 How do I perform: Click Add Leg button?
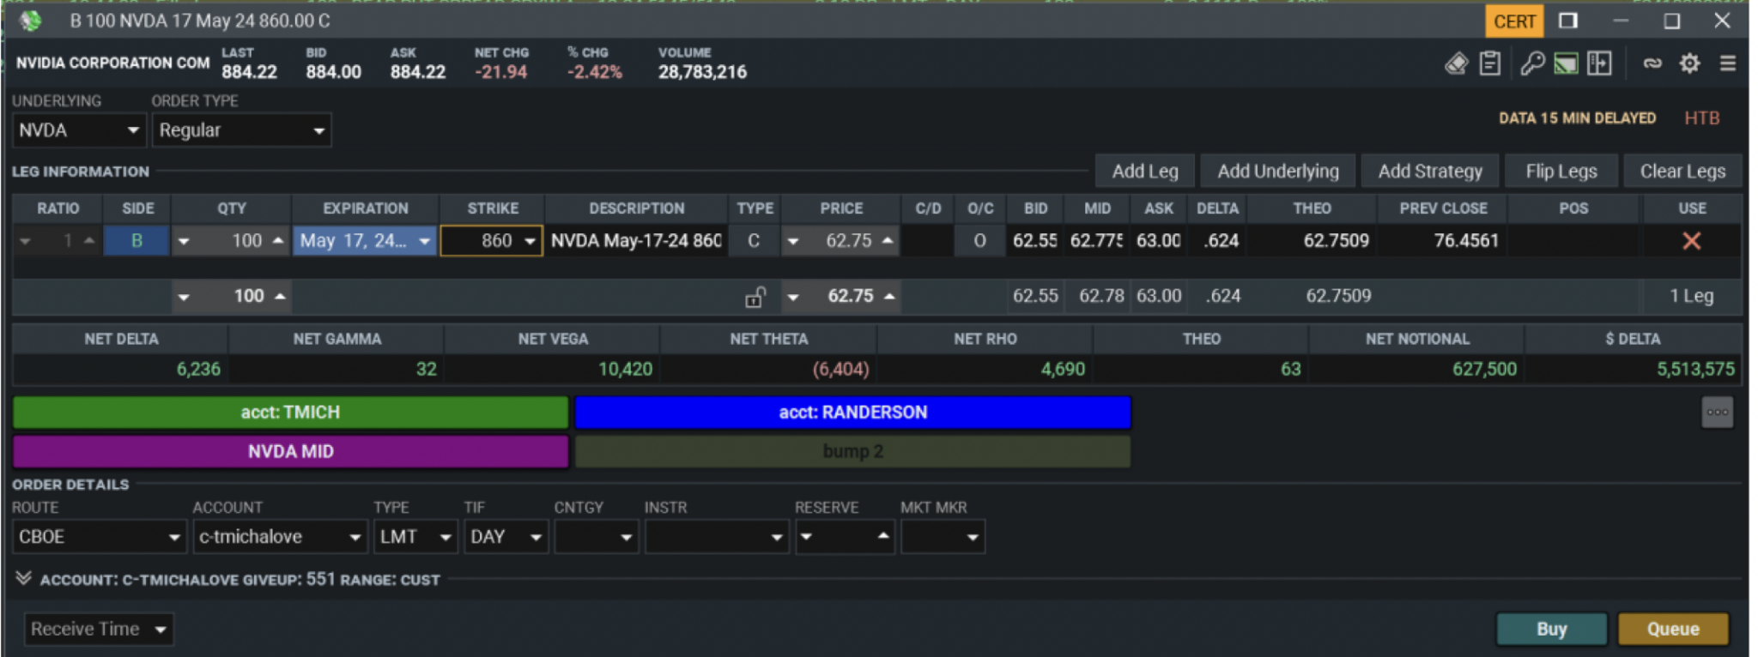(x=1144, y=172)
